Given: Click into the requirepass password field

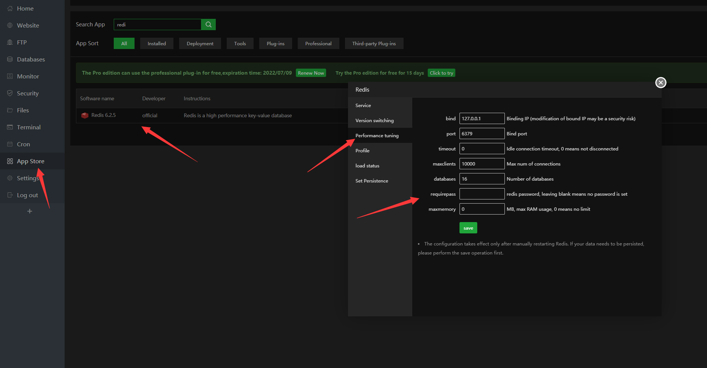Looking at the screenshot, I should [x=482, y=194].
